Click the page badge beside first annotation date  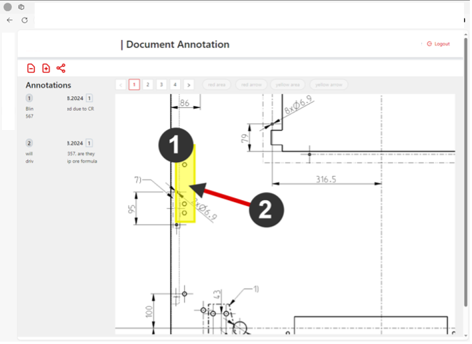click(x=89, y=99)
